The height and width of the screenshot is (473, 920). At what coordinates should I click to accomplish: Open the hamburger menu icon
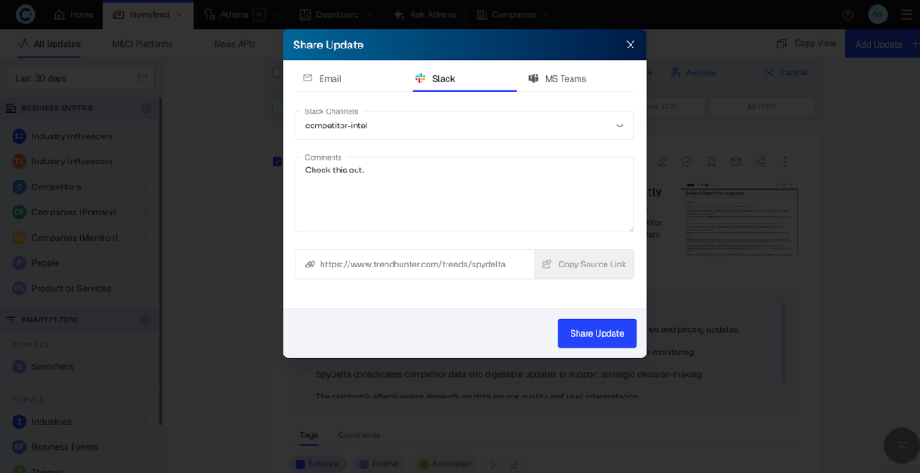tap(907, 14)
